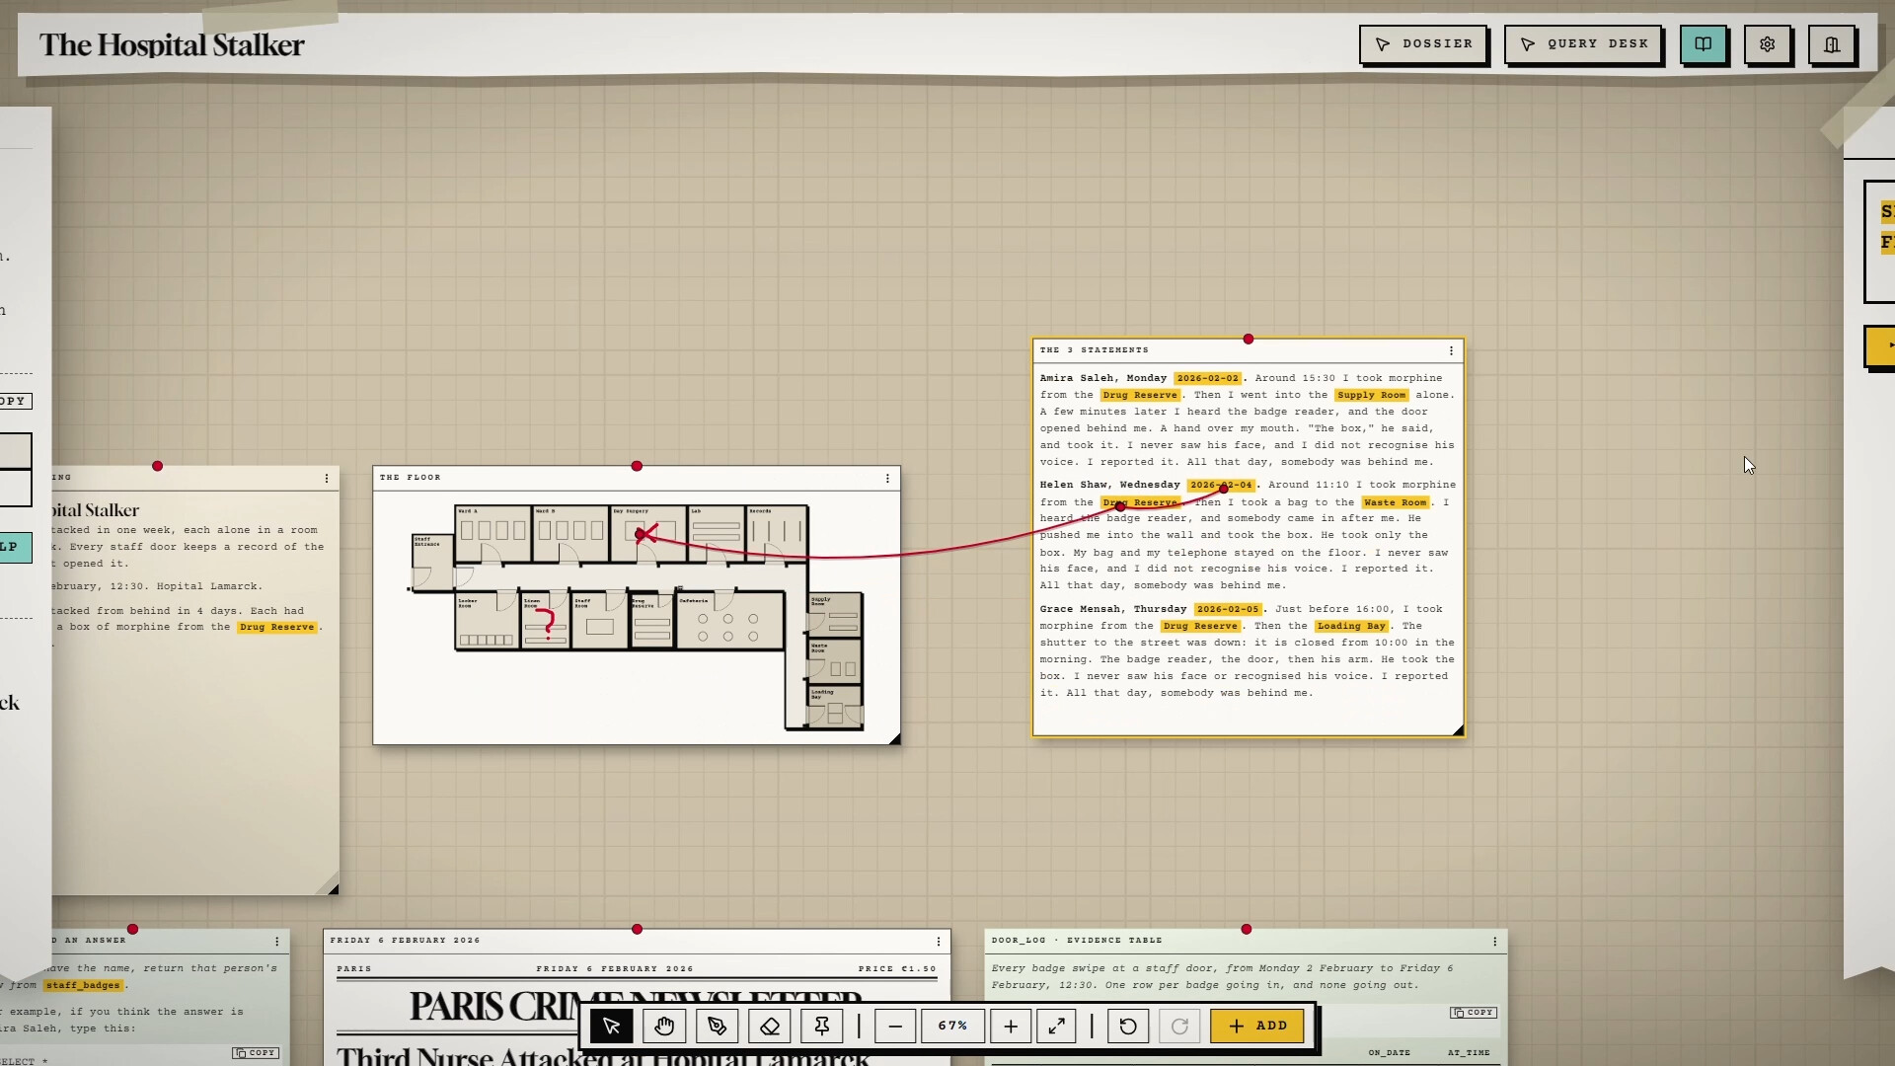The height and width of the screenshot is (1066, 1895).
Task: Click Drug Reserve highlight in briefing card
Action: pos(277,628)
